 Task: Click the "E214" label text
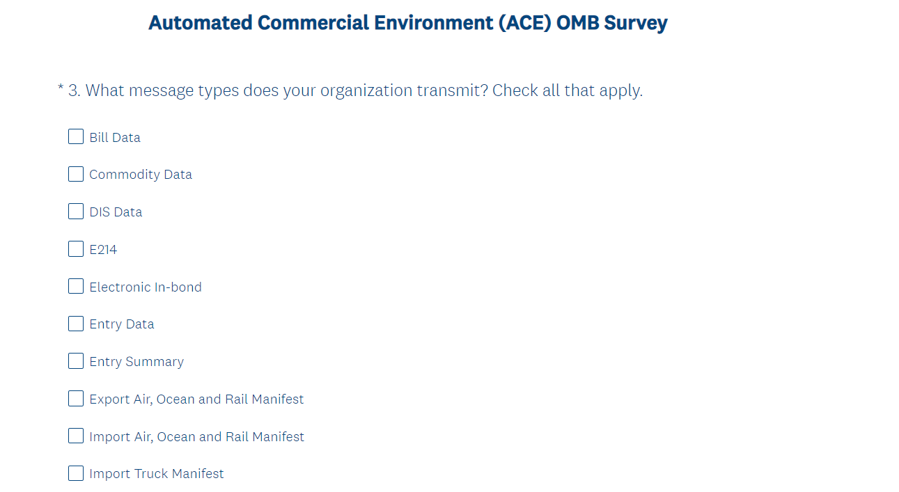point(103,250)
